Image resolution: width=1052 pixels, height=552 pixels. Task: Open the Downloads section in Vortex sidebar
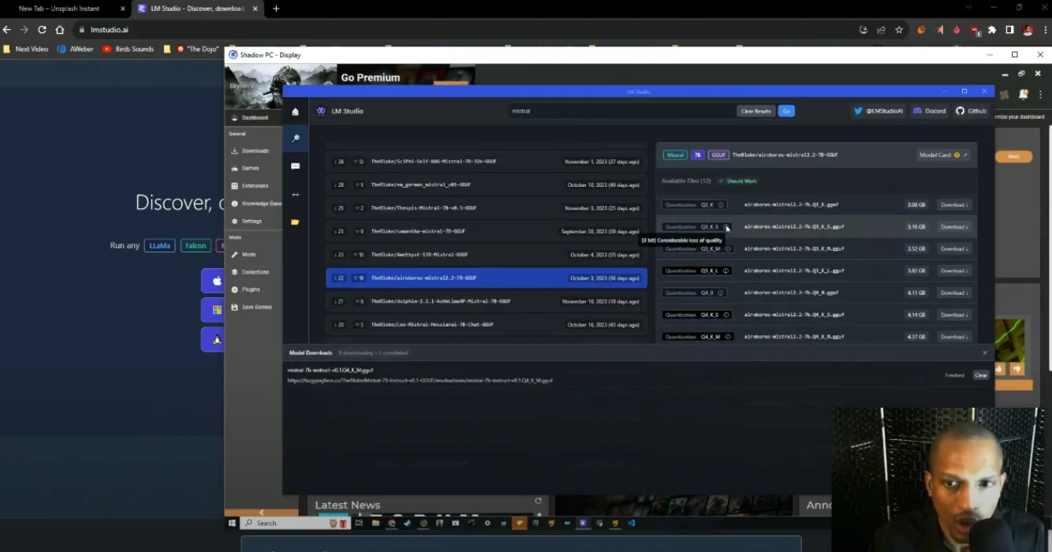pyautogui.click(x=252, y=150)
